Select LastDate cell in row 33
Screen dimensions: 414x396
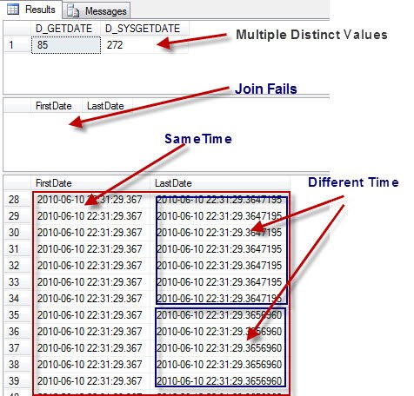coord(220,282)
